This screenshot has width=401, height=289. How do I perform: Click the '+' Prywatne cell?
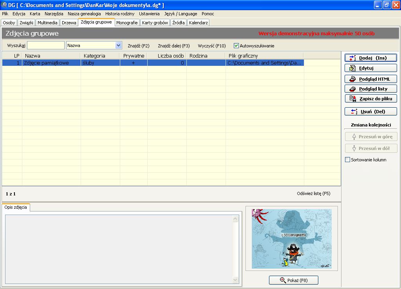point(134,63)
